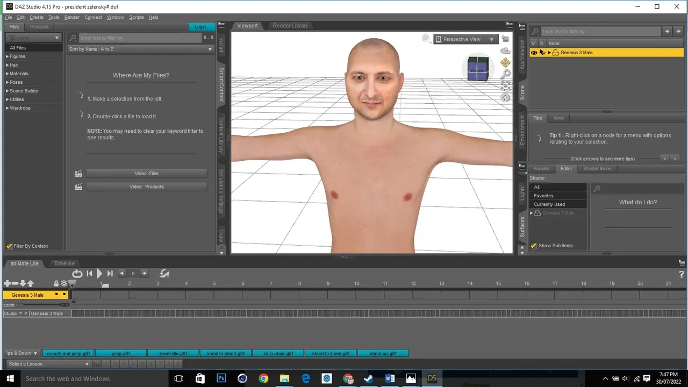Click Video: Files button
Image resolution: width=688 pixels, height=387 pixels.
(x=147, y=174)
